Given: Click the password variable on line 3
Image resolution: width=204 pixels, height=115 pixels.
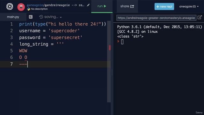Looking at the screenshot, I should click(30, 37).
